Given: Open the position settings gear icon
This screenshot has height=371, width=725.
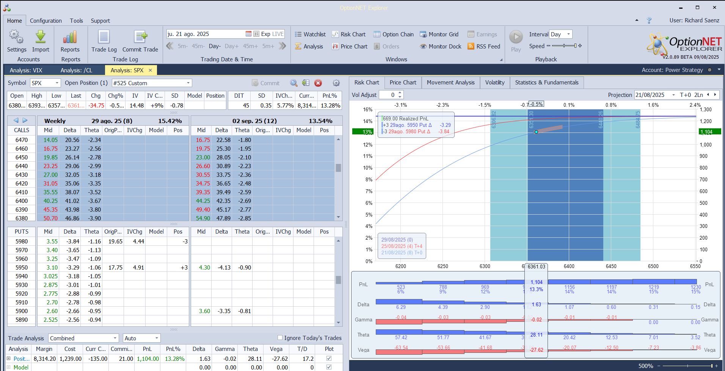Looking at the screenshot, I should 336,83.
